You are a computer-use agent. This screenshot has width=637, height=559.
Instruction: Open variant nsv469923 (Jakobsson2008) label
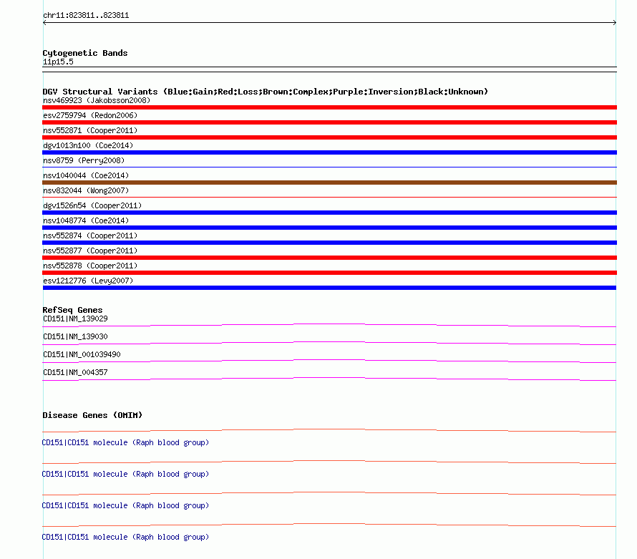(97, 100)
